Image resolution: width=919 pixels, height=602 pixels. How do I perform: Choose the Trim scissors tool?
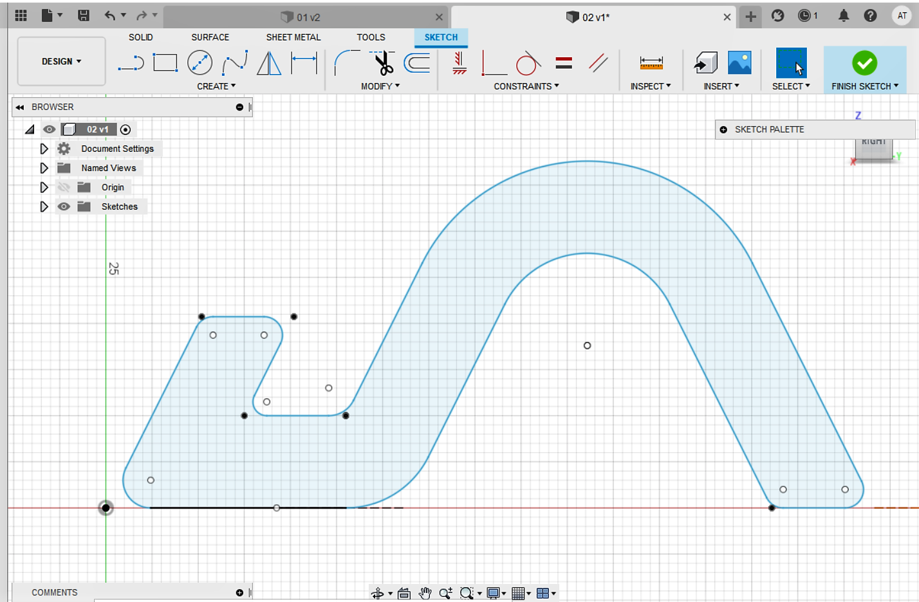384,63
